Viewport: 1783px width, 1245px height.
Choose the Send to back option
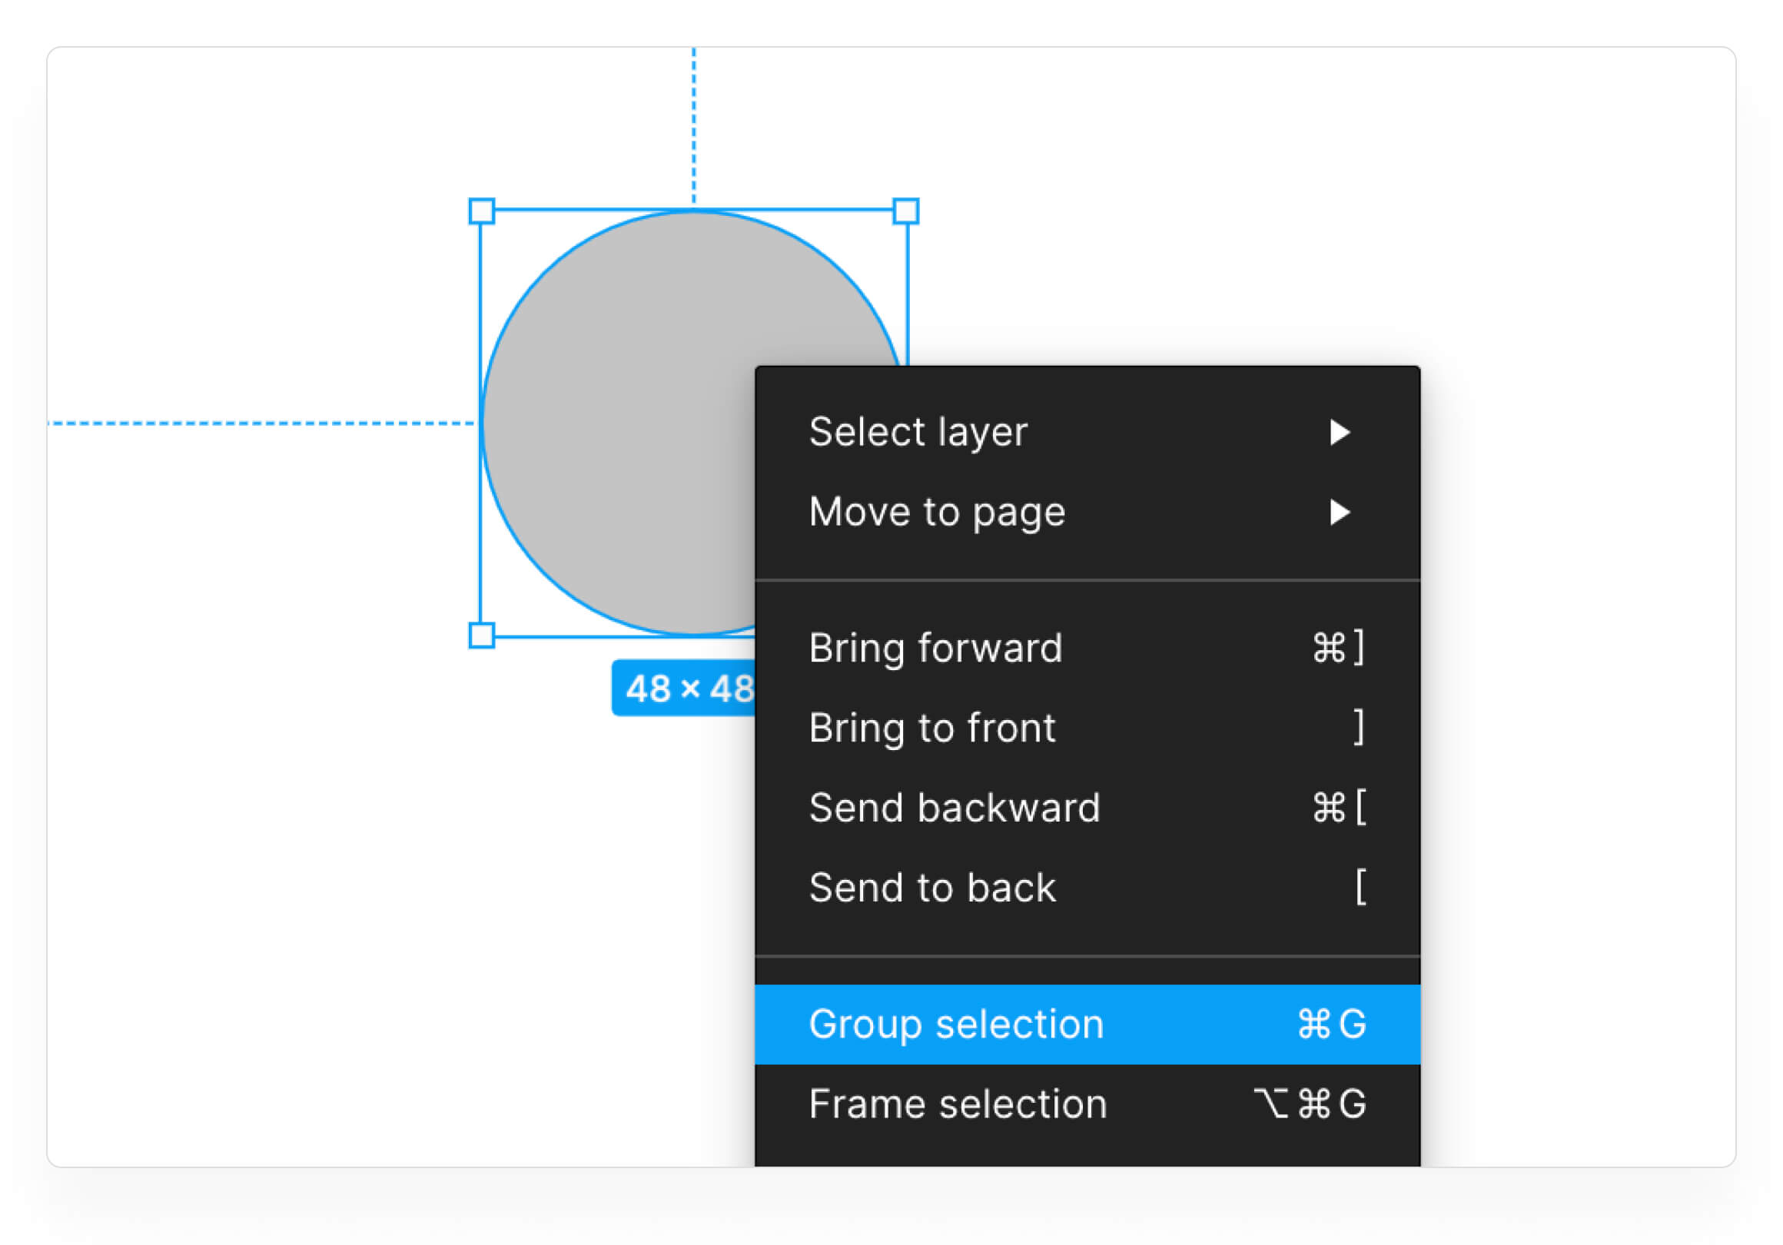pos(932,888)
